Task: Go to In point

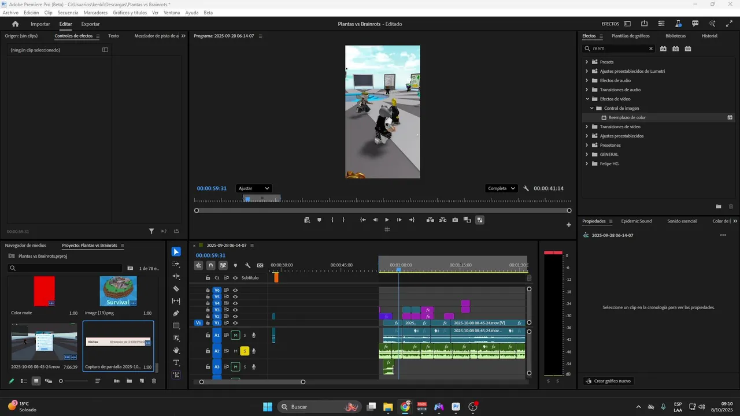Action: click(362, 220)
